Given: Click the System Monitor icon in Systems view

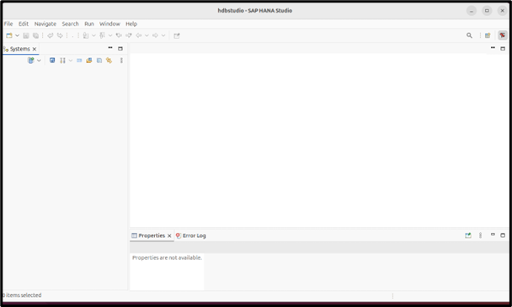Looking at the screenshot, I should pyautogui.click(x=52, y=61).
